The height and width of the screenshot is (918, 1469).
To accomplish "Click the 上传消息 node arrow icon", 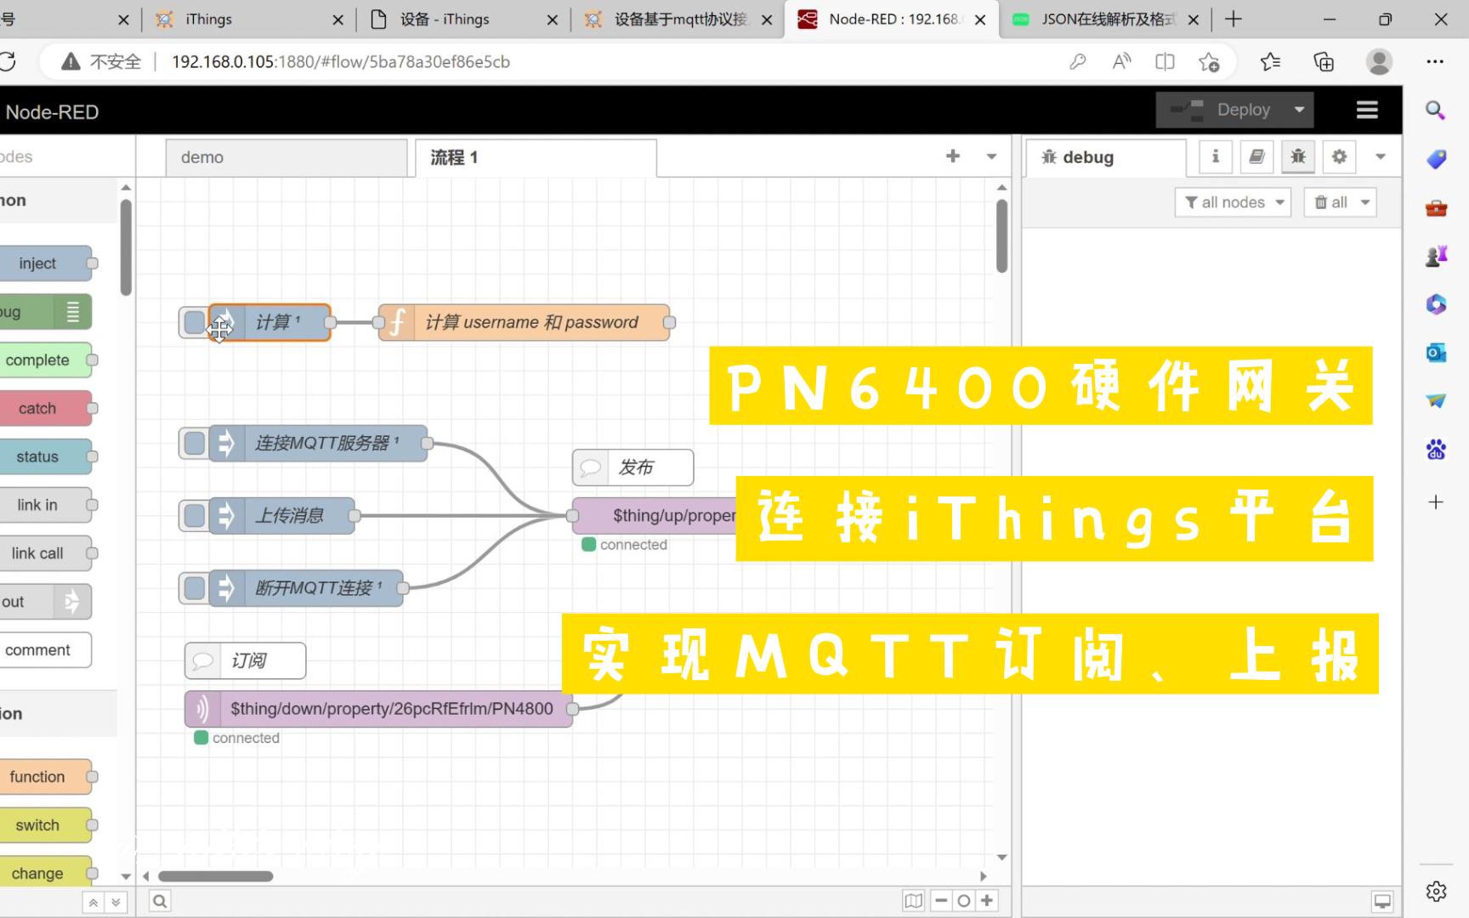I will [225, 515].
